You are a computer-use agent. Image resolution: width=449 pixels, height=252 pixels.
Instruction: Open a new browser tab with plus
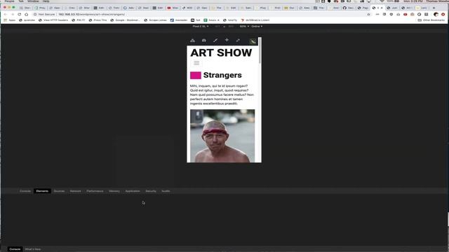coord(434,8)
